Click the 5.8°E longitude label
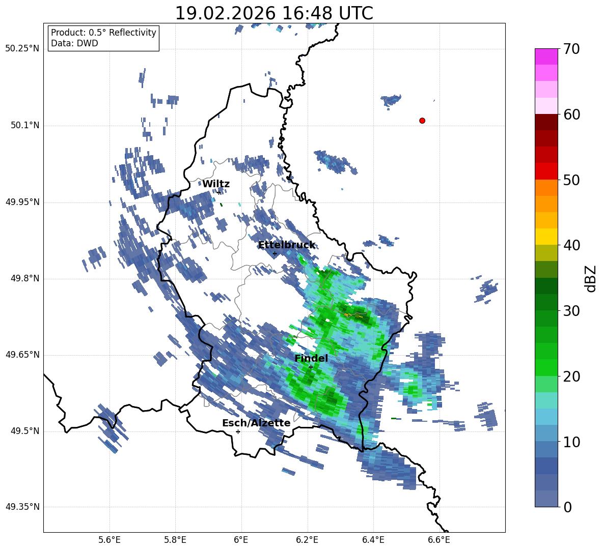This screenshot has width=603, height=550. (x=175, y=540)
